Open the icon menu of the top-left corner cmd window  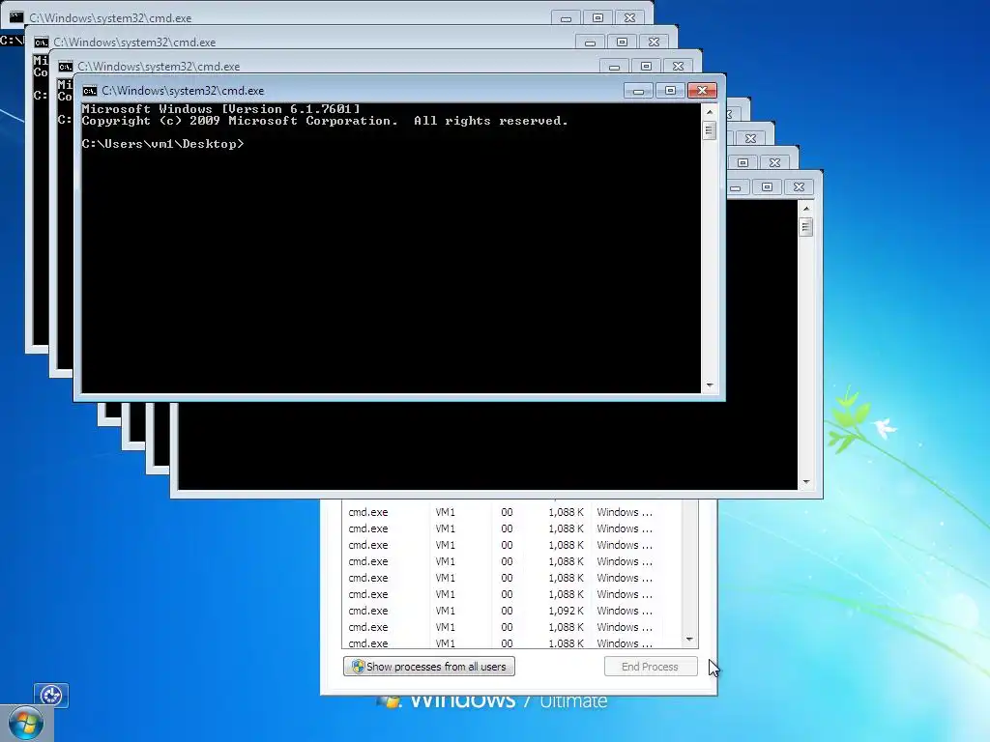pyautogui.click(x=16, y=17)
